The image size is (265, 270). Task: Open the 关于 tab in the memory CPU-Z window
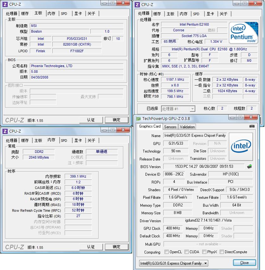(91, 141)
